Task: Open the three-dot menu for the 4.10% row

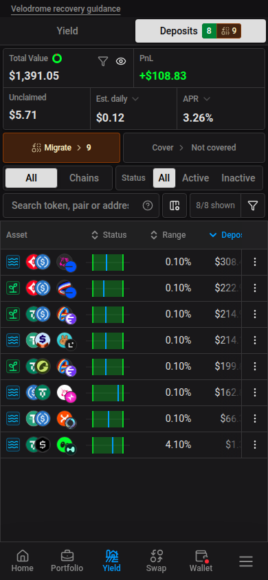Action: tap(255, 445)
